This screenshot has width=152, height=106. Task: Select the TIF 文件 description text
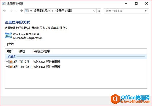[24, 62]
